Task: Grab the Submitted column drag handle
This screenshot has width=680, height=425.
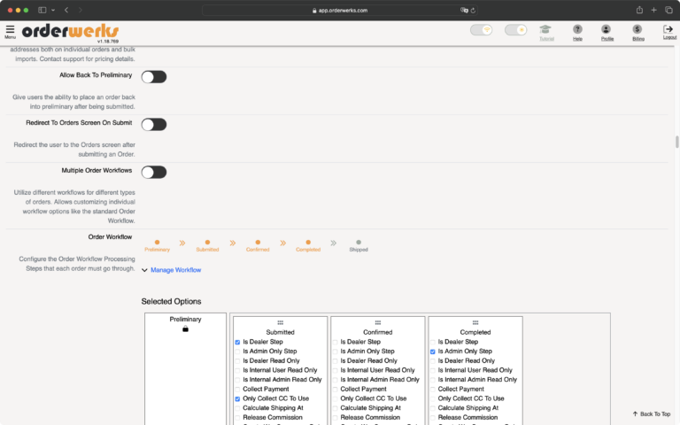Action: point(280,322)
